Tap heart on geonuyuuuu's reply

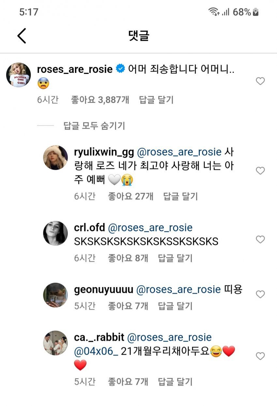(260, 295)
